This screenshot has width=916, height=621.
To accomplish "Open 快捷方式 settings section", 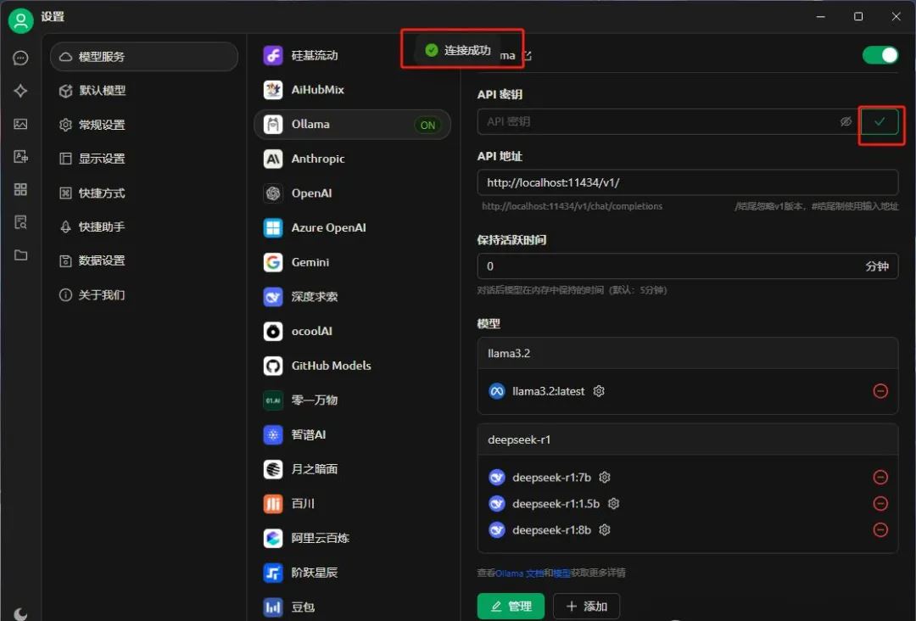I will click(144, 193).
